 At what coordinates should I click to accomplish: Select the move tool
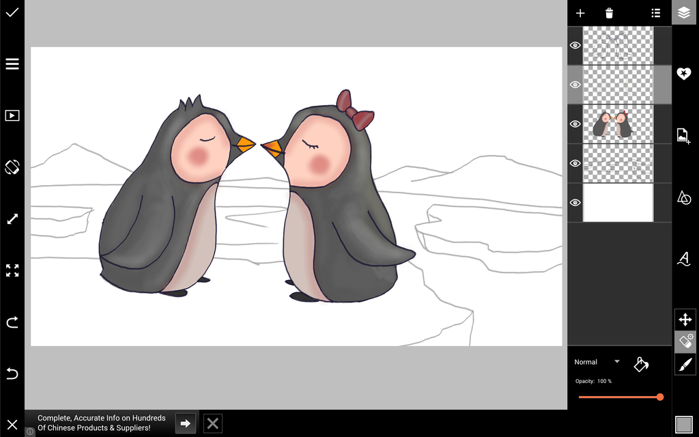pyautogui.click(x=685, y=320)
